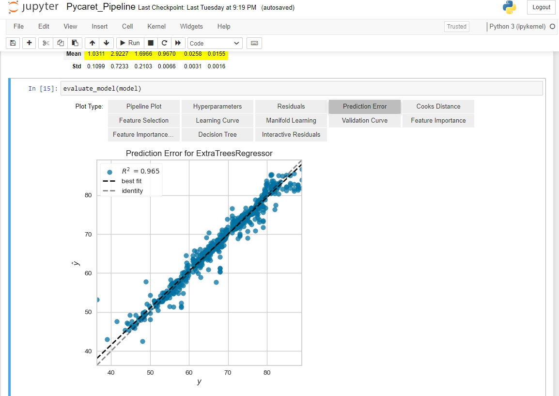Restart kernel and rerun notebook icon
The image size is (559, 396).
178,43
